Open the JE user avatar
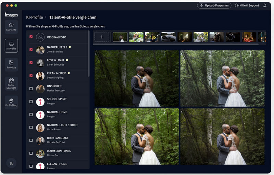Viewport: 274px width, 175px height. pyautogui.click(x=11, y=163)
